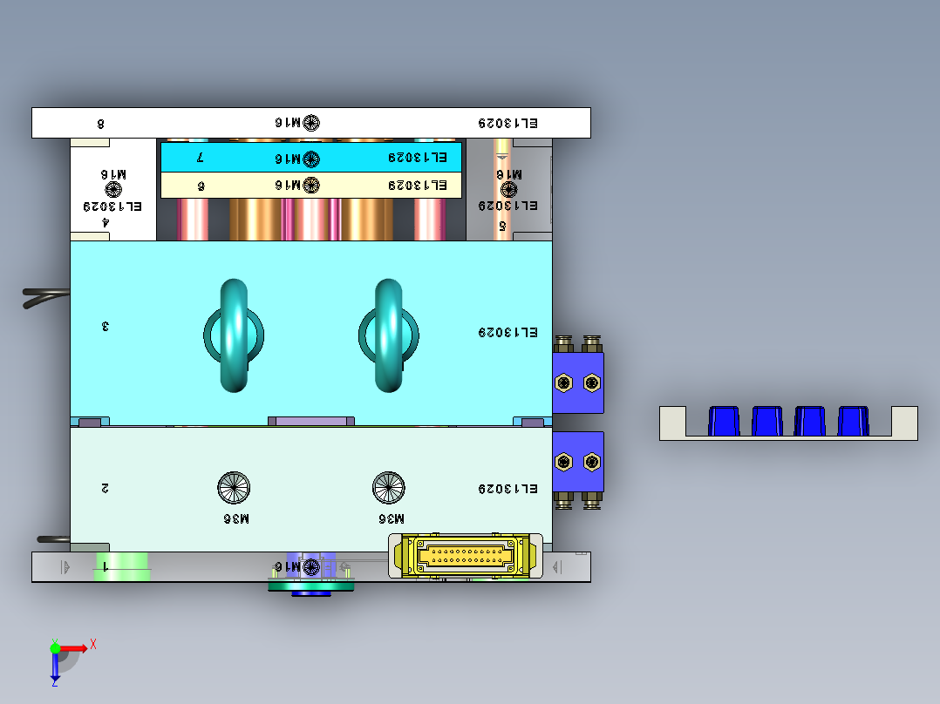Click the third blue cap in the tray
The width and height of the screenshot is (940, 704).
coord(810,421)
